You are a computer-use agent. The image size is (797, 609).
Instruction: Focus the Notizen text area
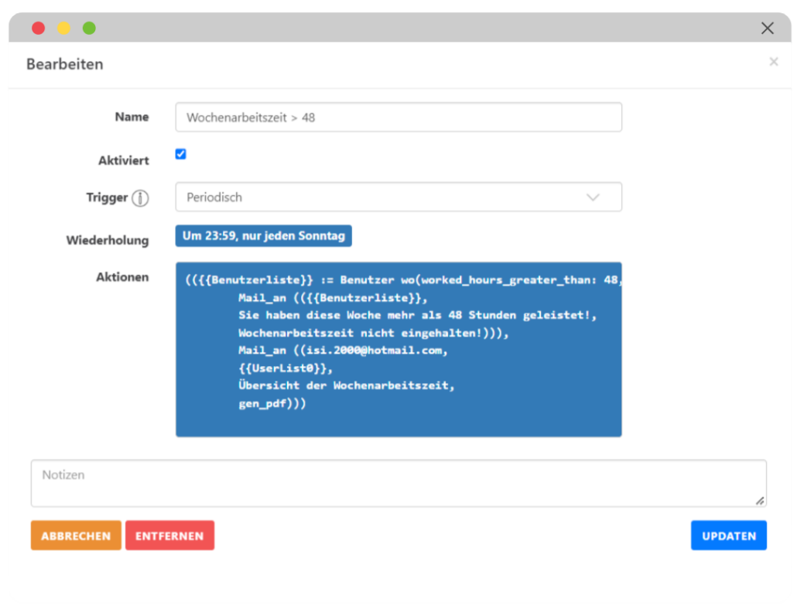click(x=398, y=484)
